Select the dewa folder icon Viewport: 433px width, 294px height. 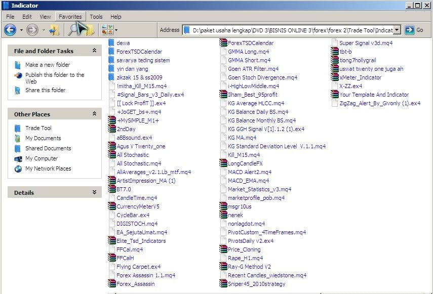tap(111, 43)
